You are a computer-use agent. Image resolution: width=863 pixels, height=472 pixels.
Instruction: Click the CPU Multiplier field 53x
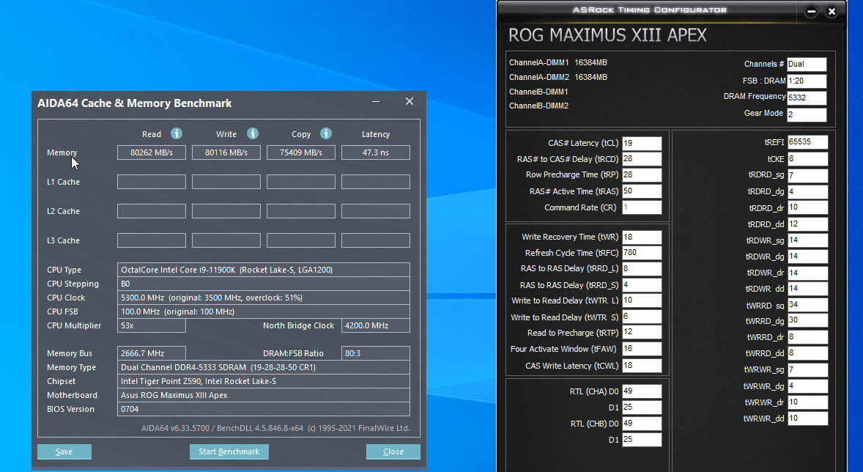click(152, 325)
